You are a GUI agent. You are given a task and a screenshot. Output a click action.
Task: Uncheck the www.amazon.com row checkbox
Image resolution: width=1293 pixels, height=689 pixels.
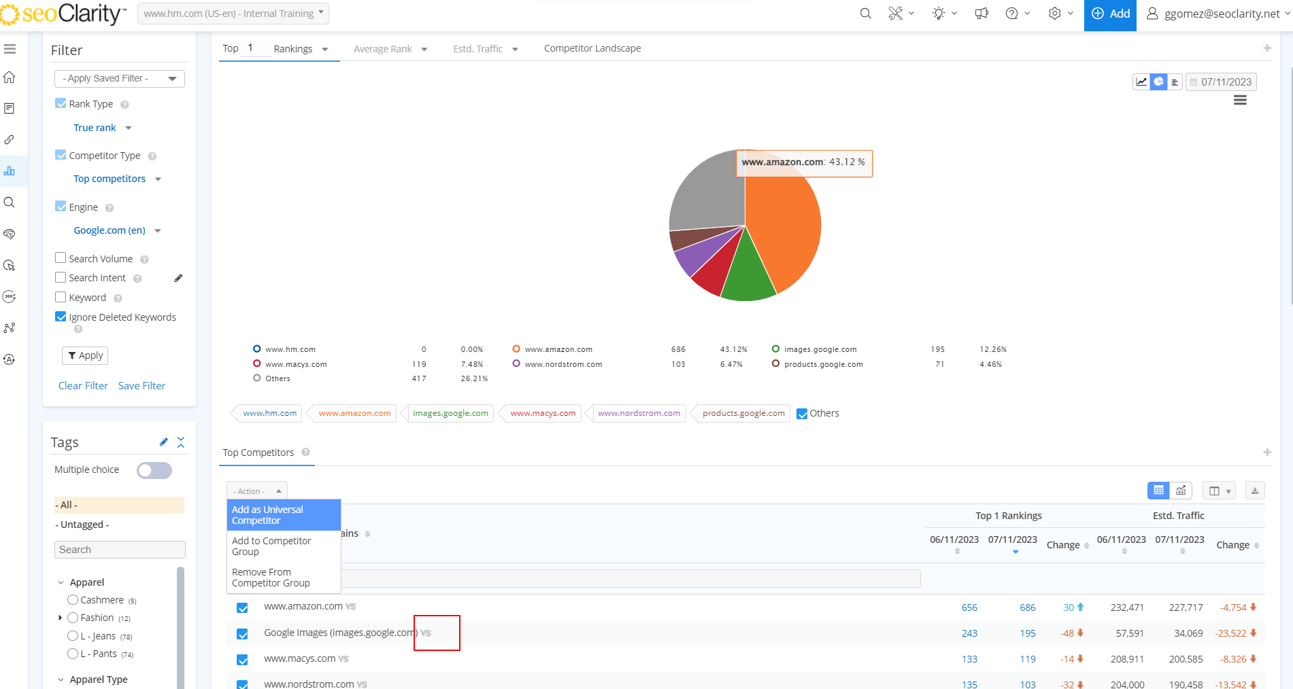click(242, 607)
